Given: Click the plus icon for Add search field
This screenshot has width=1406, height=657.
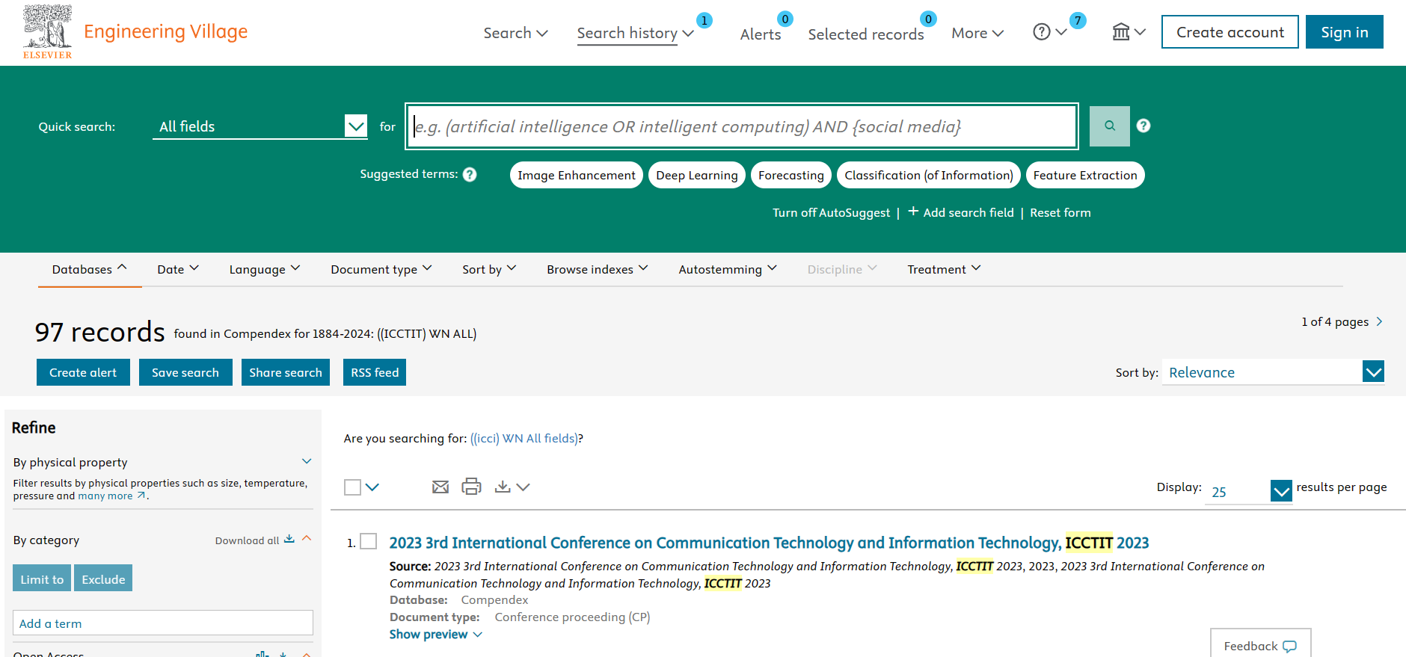Looking at the screenshot, I should [x=913, y=212].
